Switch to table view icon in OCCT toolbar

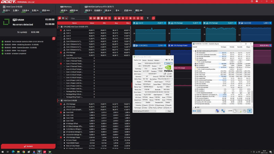(x=63, y=18)
